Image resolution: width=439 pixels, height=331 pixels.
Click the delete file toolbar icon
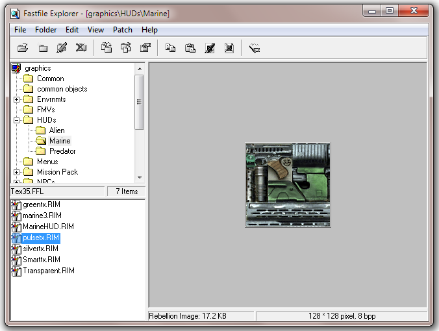tap(229, 48)
